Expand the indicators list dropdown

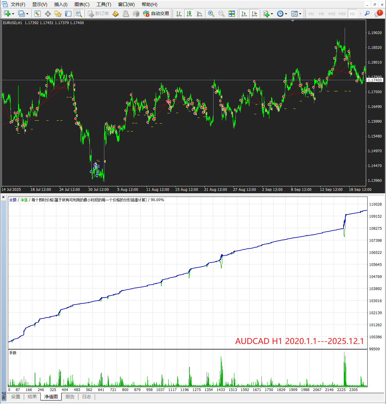[x=272, y=14]
